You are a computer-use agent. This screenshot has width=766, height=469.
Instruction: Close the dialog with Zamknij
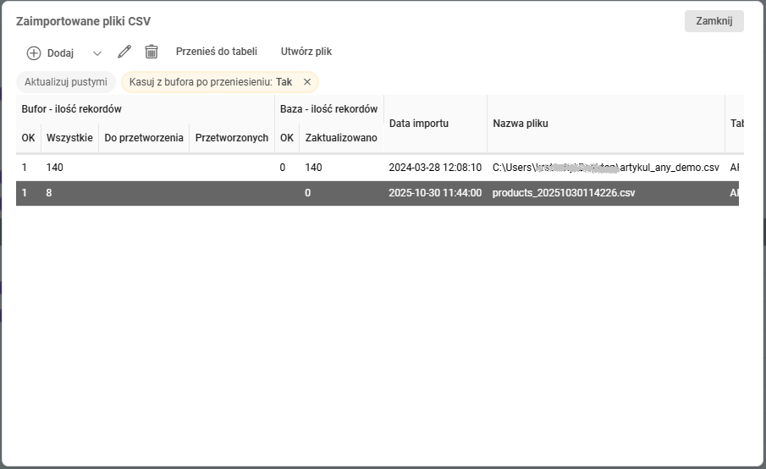pos(714,21)
